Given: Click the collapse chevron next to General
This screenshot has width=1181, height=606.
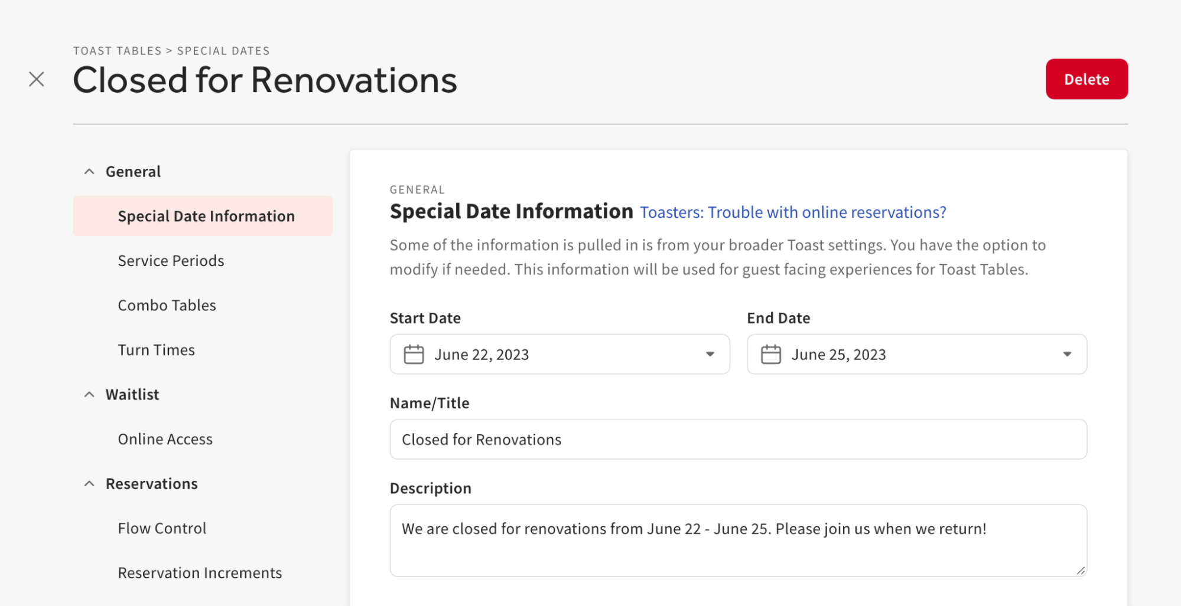Looking at the screenshot, I should tap(89, 171).
